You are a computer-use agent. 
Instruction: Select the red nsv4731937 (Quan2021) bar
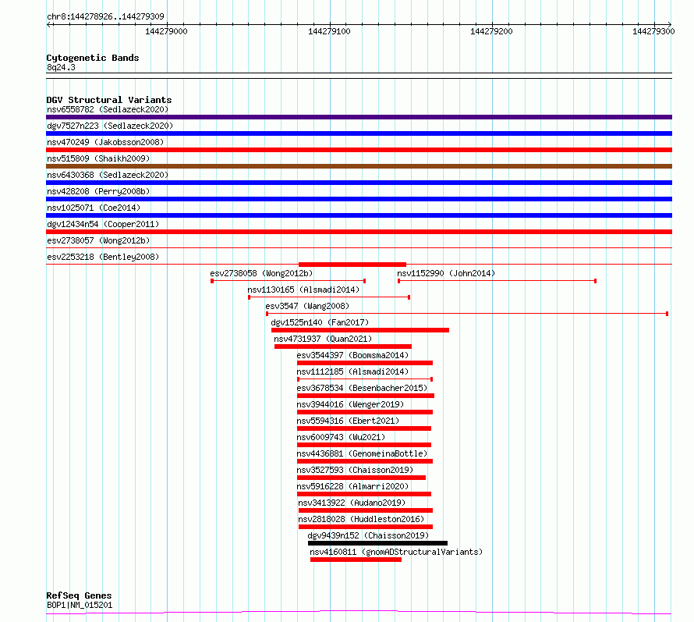coord(342,347)
